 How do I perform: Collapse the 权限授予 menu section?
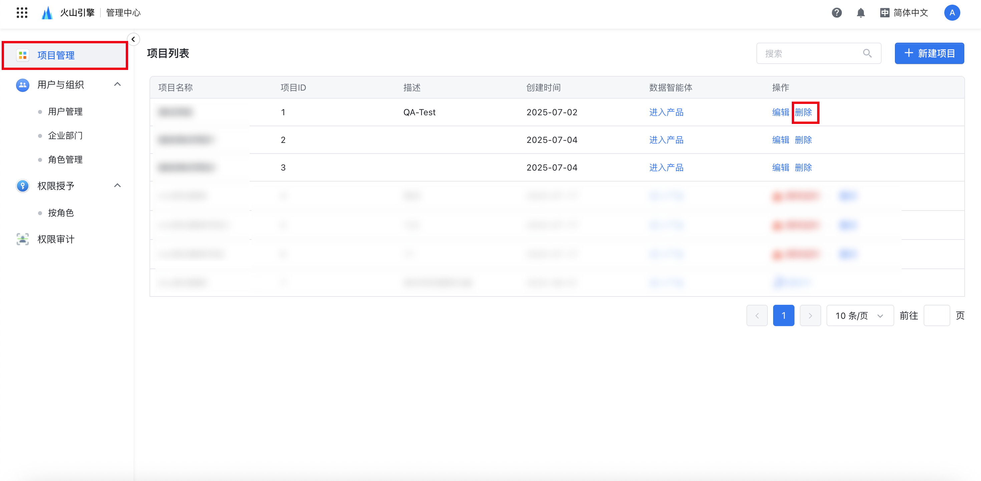pyautogui.click(x=117, y=186)
